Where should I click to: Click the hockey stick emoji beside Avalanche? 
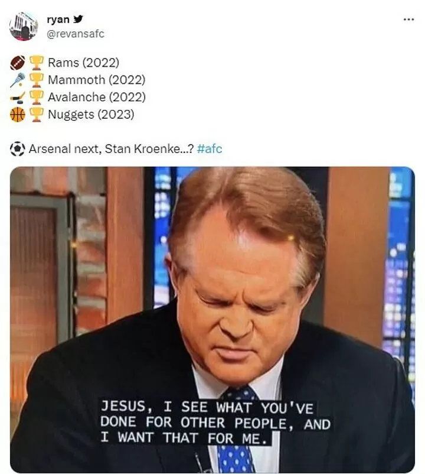click(x=18, y=97)
